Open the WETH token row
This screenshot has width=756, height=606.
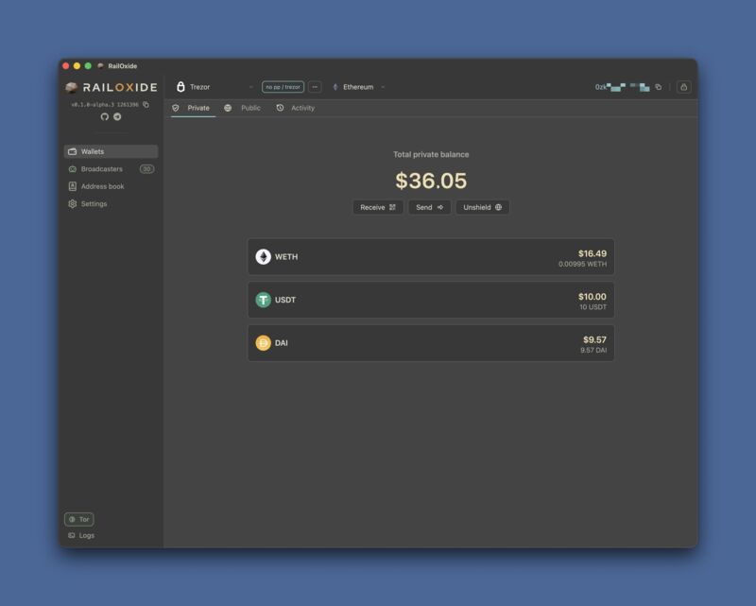pos(431,257)
